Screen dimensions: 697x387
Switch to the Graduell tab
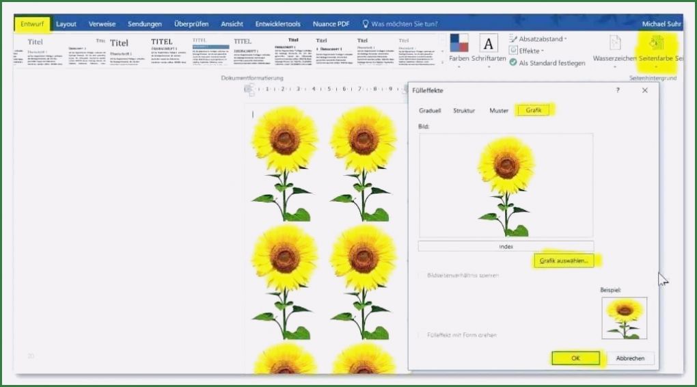[430, 110]
